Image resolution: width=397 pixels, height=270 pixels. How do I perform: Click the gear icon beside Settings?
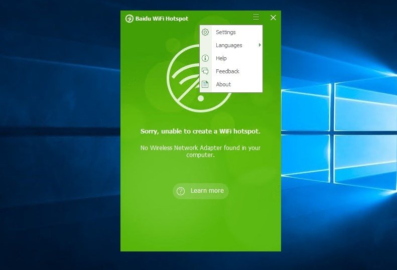[205, 32]
